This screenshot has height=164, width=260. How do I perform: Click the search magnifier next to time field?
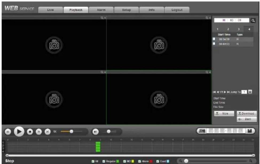253,20
